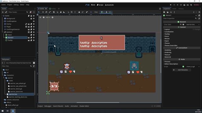Collapse the characters folder
202x113 pixels.
click(x=3, y=75)
